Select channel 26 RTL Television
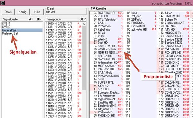This screenshot has width=193, height=118. [x=106, y=19]
